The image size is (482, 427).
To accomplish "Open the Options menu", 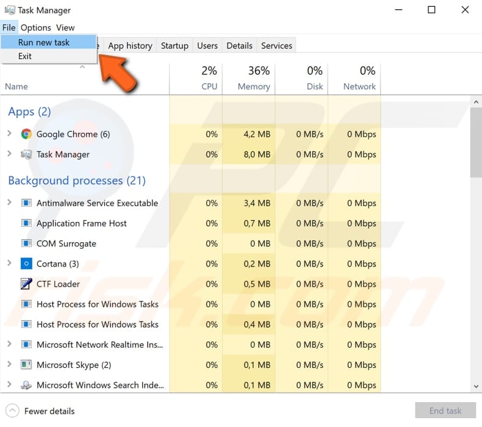I will coord(36,27).
